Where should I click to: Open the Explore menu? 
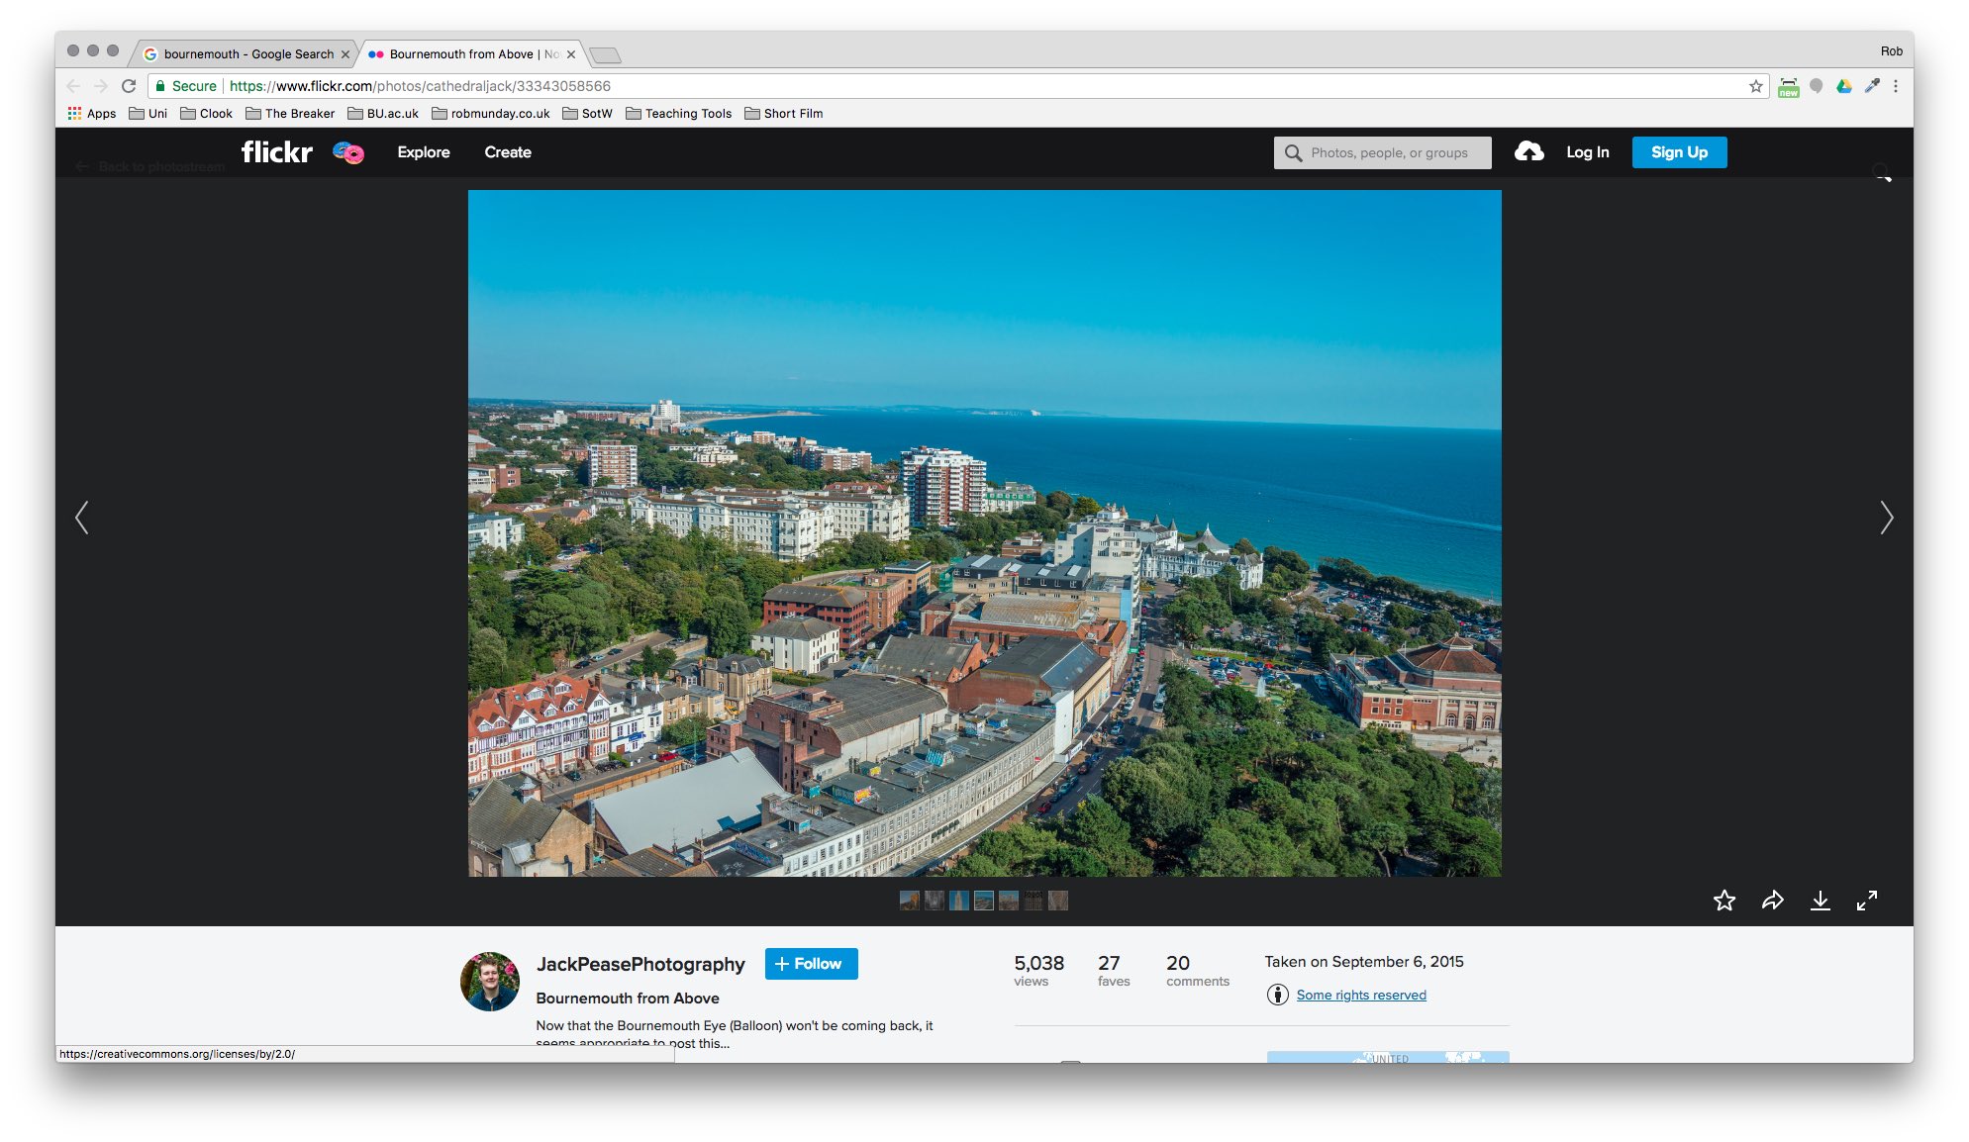[x=423, y=152]
